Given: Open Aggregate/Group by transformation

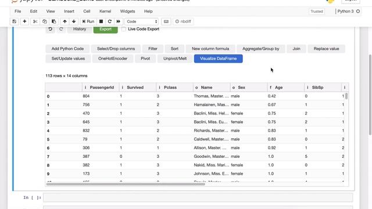Looking at the screenshot, I should (261, 49).
